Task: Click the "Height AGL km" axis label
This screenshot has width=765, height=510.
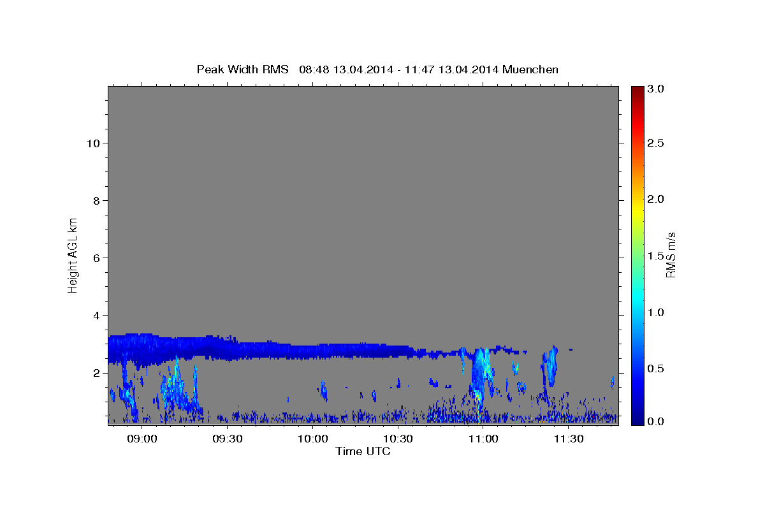Action: [x=73, y=254]
